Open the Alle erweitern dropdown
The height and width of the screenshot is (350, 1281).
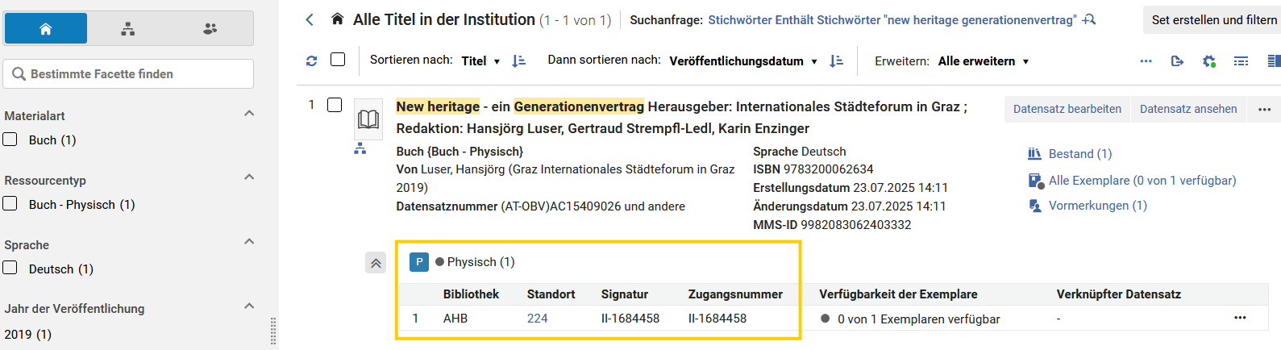(984, 60)
